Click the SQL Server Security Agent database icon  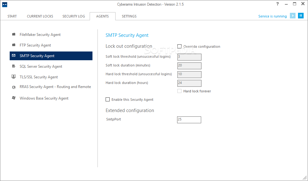pos(13,66)
